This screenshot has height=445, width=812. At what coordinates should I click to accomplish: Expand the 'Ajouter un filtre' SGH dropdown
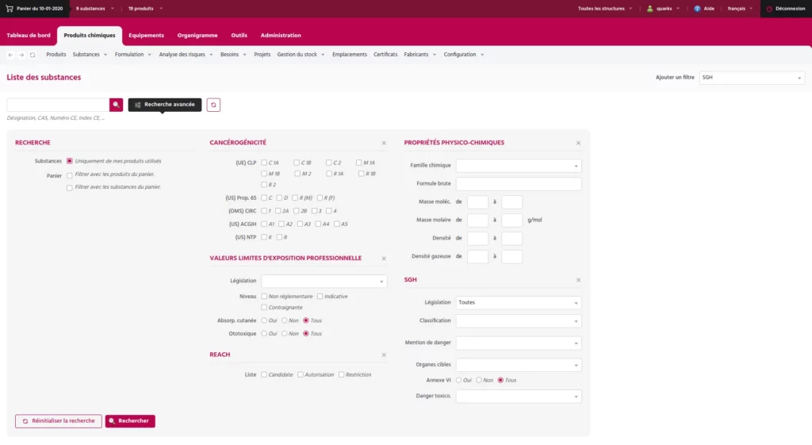[751, 78]
